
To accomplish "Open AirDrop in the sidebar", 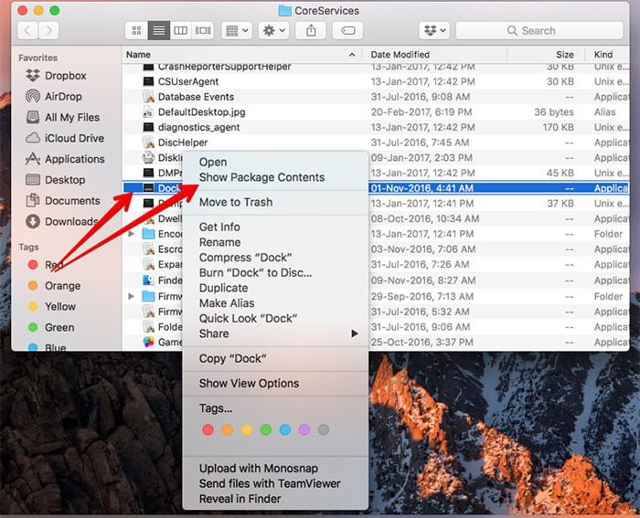I will [65, 96].
